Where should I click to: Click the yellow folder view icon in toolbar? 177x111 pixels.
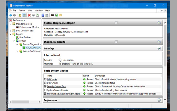(x=60, y=15)
